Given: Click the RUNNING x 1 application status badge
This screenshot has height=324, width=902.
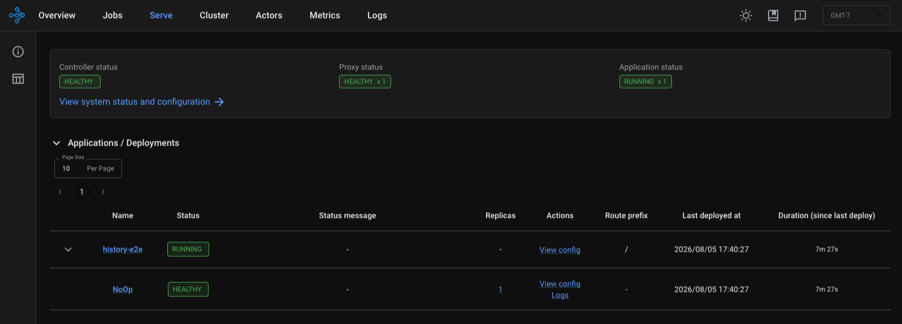Looking at the screenshot, I should [x=645, y=82].
